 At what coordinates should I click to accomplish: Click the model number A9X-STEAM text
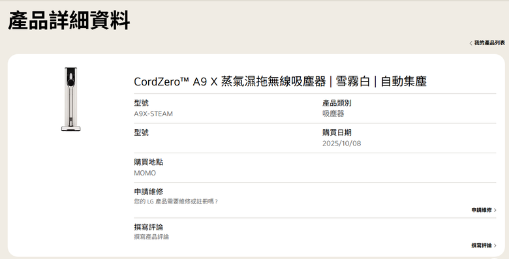click(153, 114)
